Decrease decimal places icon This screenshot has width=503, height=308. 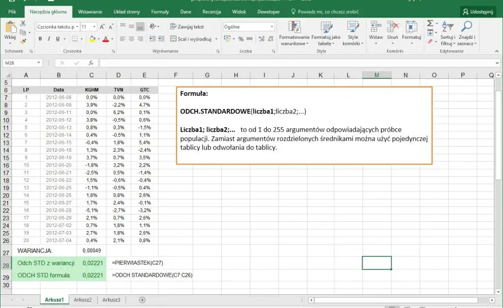[x=270, y=39]
